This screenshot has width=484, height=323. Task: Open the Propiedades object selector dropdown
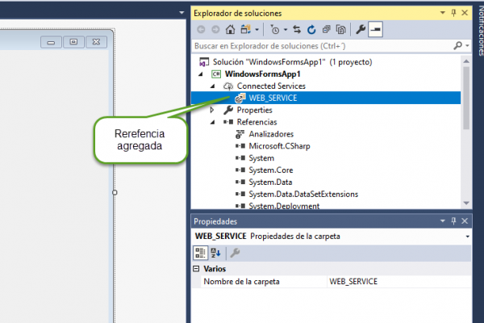468,236
